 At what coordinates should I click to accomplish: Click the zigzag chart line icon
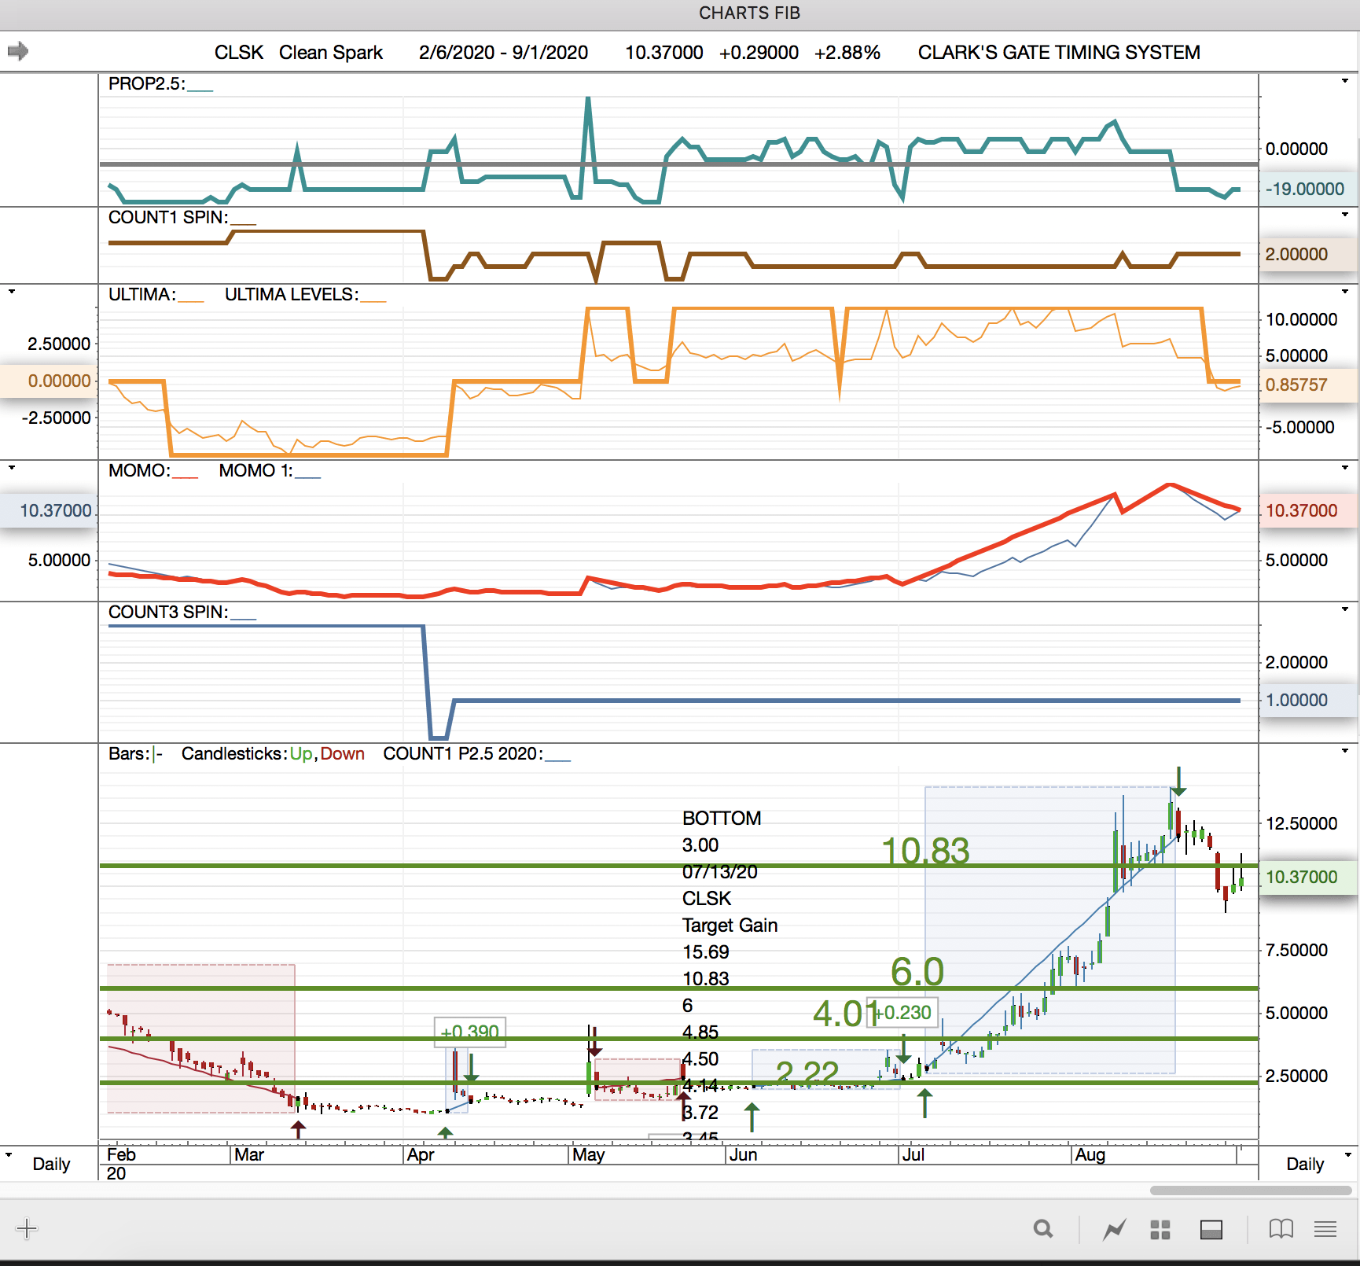tap(1114, 1229)
